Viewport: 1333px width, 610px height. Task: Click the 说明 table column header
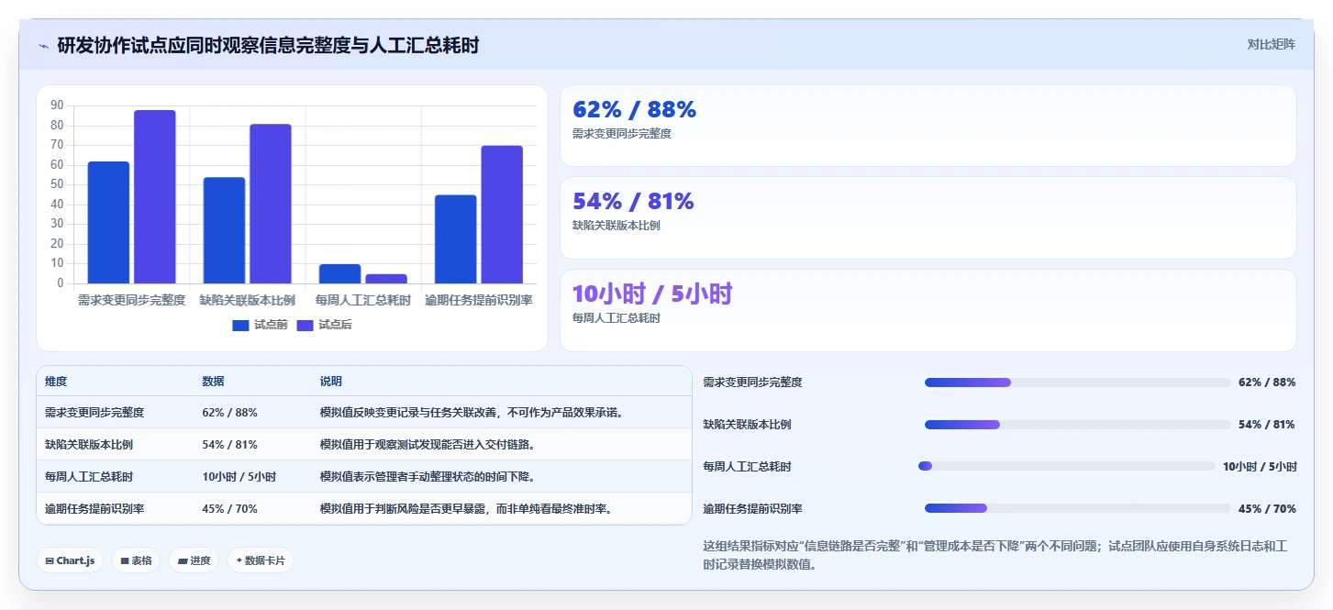[x=330, y=382]
